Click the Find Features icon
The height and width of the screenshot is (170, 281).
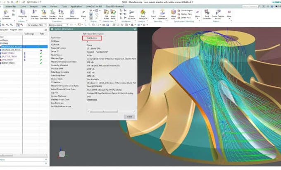(x=207, y=14)
